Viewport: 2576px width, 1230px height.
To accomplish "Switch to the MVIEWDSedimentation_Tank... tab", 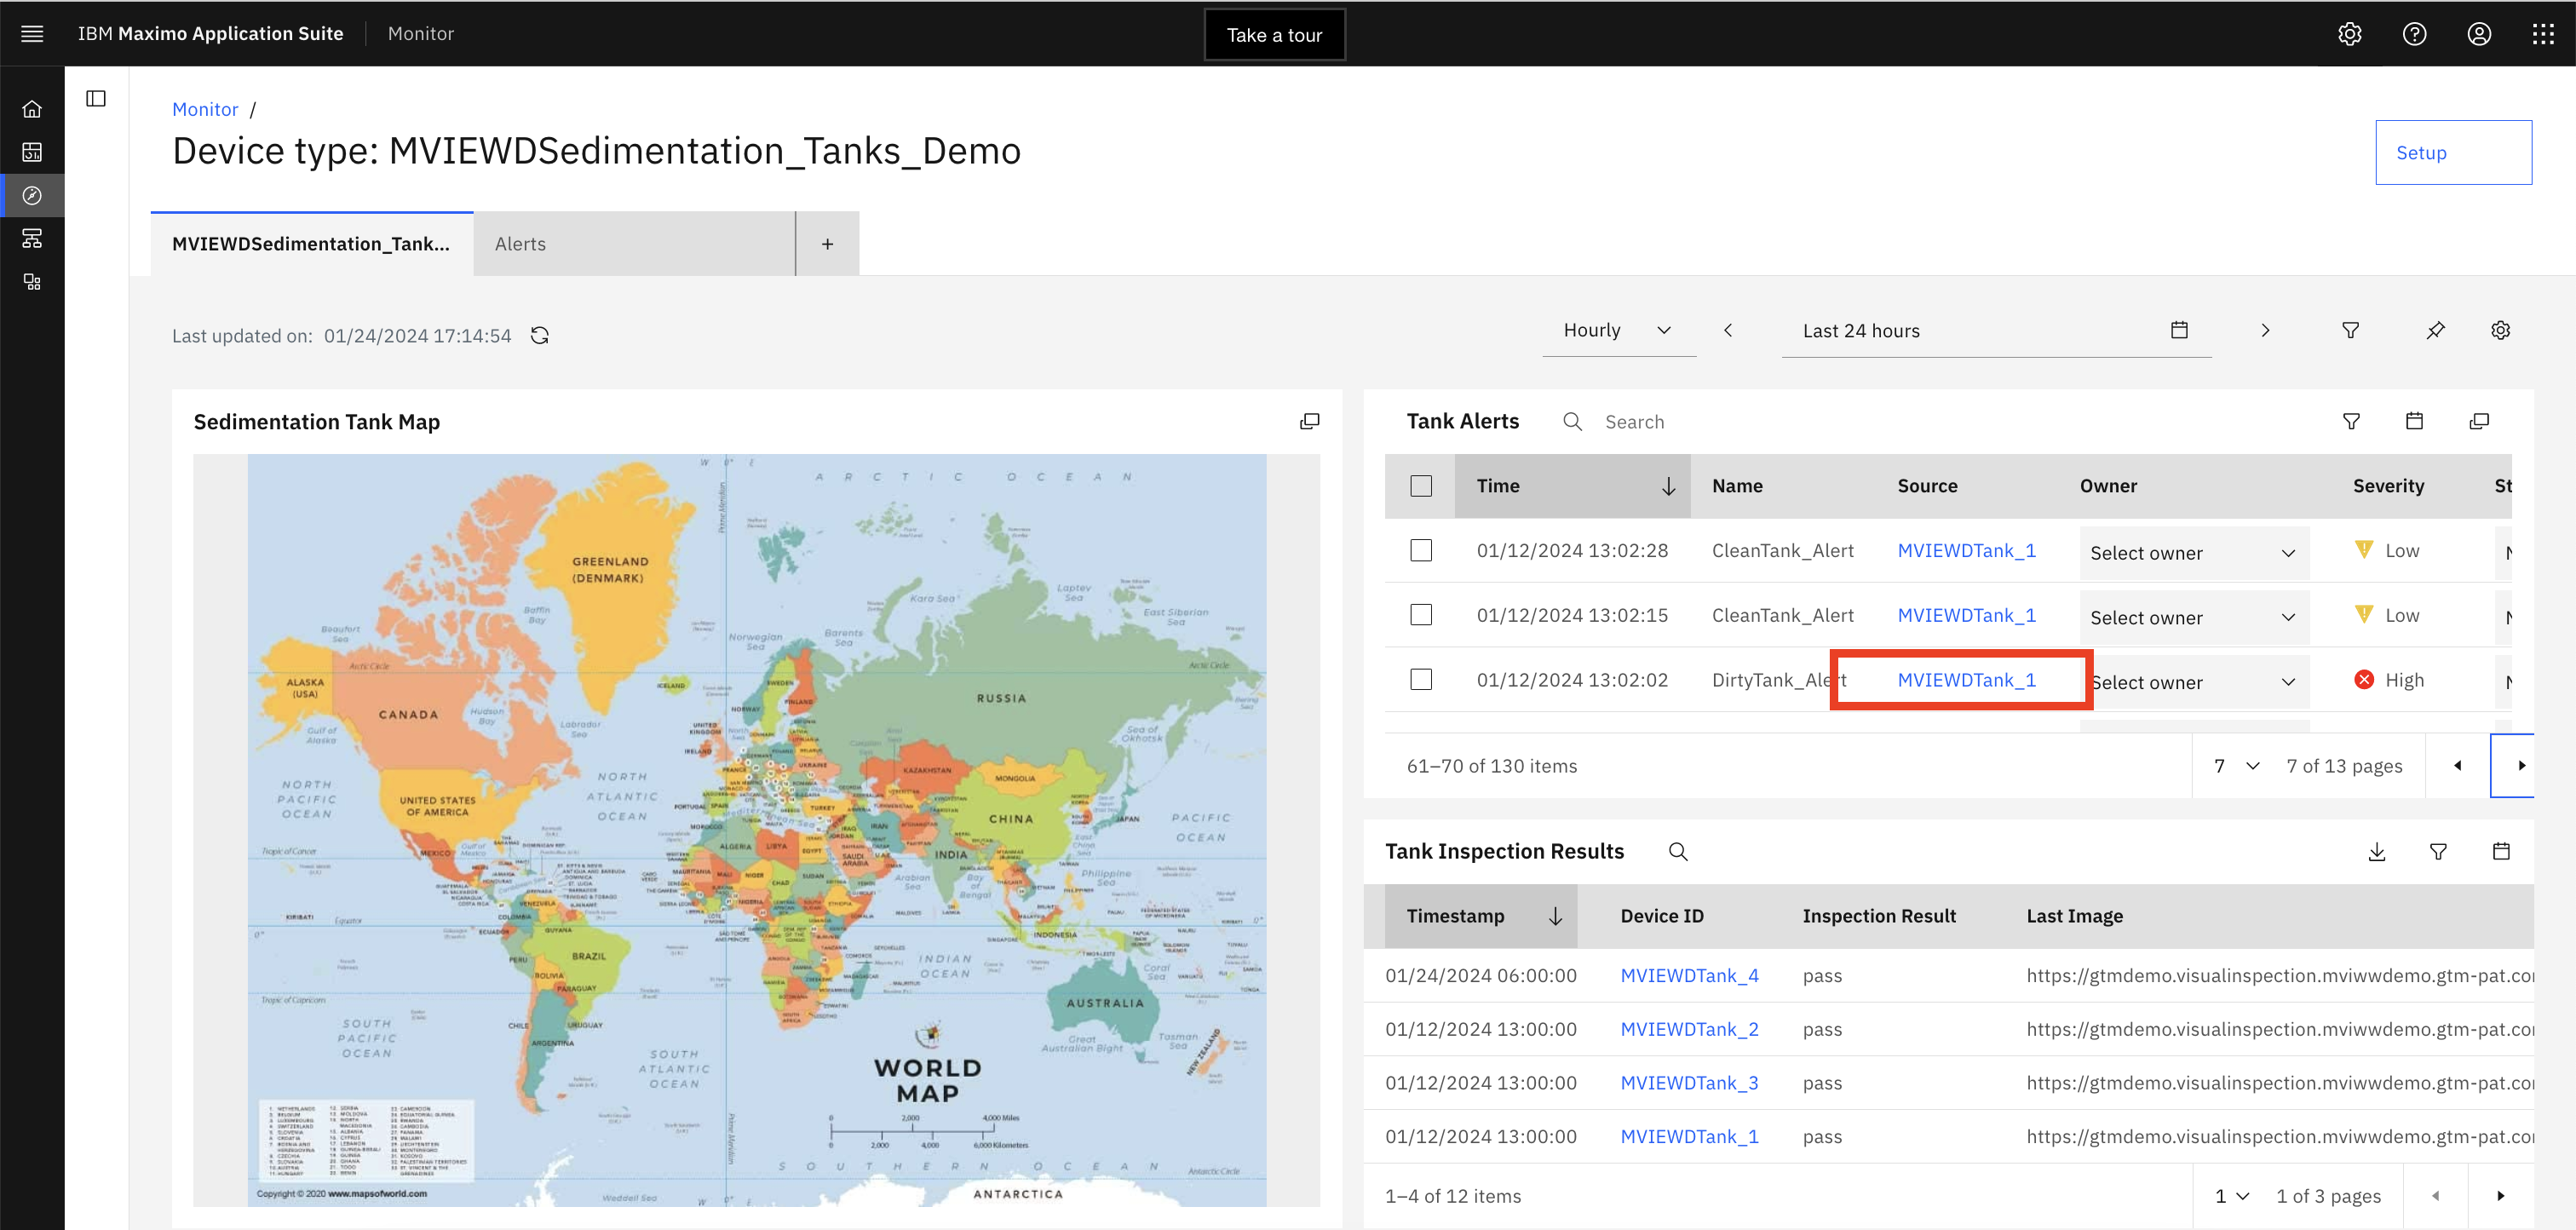I will (311, 244).
